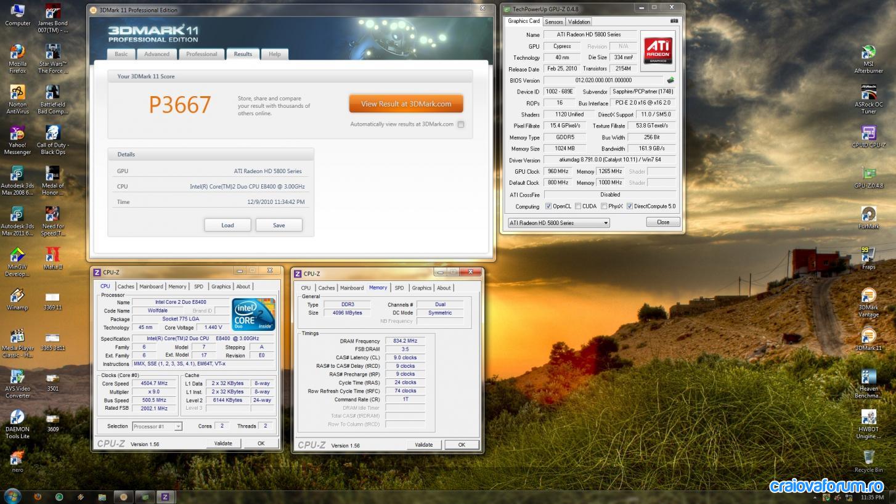Launch 3DMark Vantage desktop icon
This screenshot has width=896, height=504.
[x=868, y=303]
